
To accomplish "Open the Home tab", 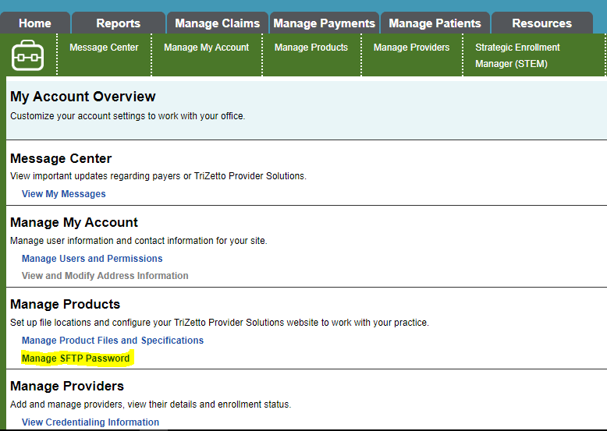I will [35, 23].
